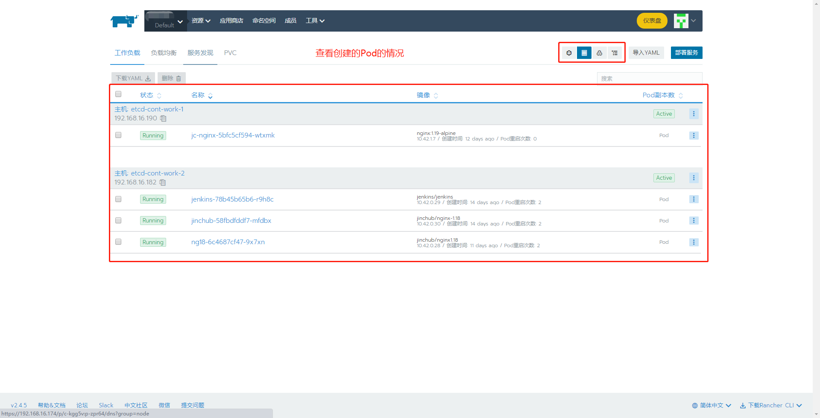Open 命名空间 in the navbar
820x418 pixels.
coord(264,20)
